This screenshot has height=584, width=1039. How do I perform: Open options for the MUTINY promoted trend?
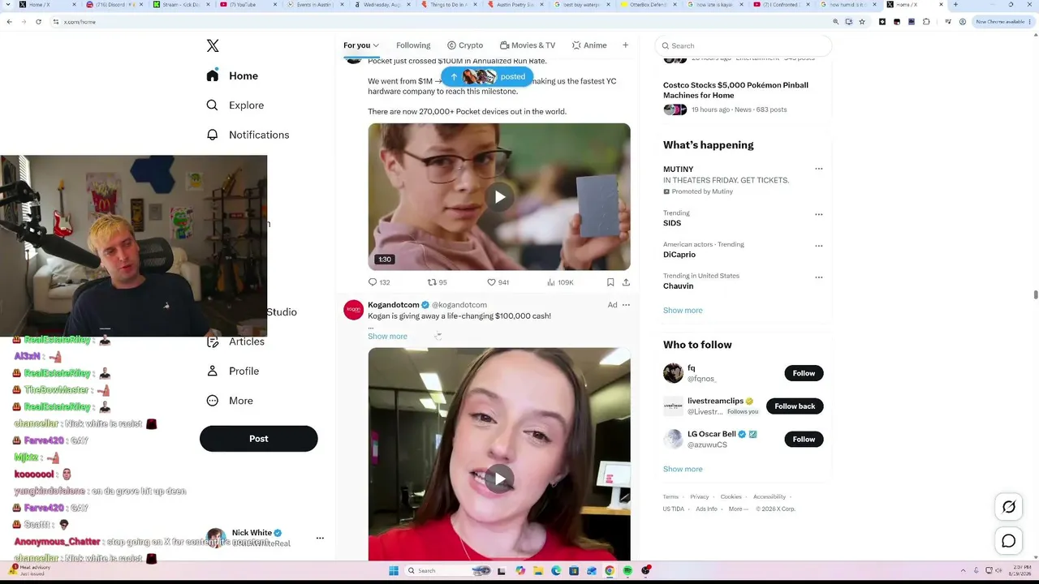pyautogui.click(x=818, y=169)
